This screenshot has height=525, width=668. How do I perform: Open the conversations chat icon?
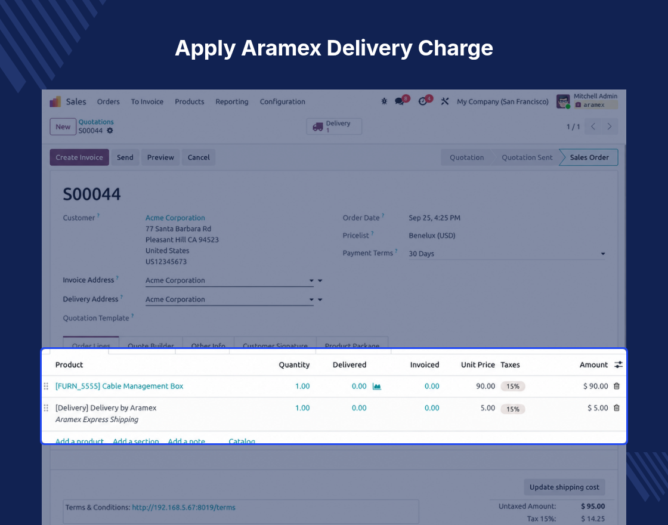point(399,101)
